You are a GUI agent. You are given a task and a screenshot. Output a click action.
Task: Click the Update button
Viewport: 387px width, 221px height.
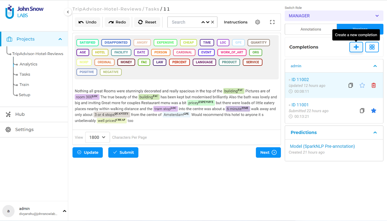coord(88,152)
